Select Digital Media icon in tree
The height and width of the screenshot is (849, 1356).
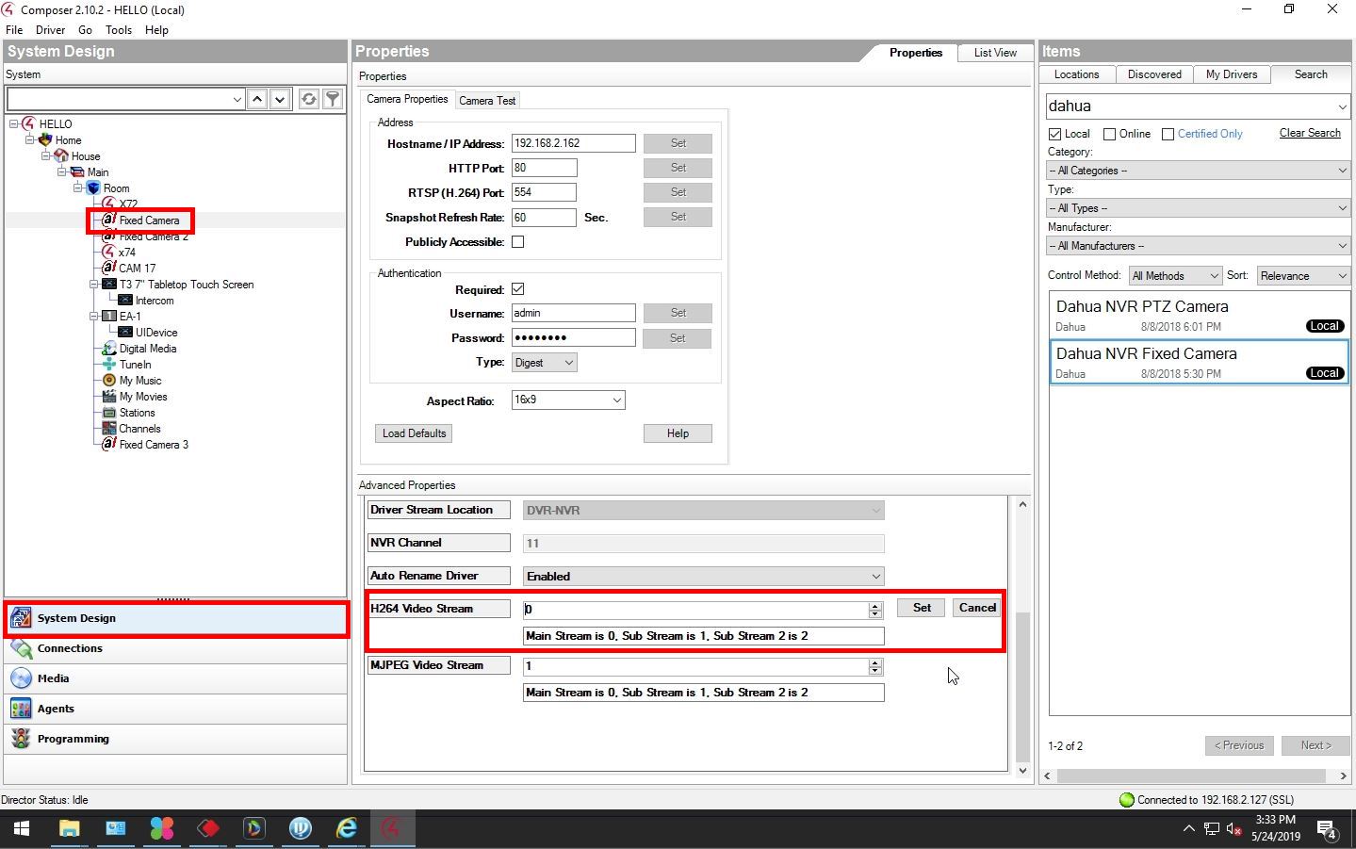(109, 349)
